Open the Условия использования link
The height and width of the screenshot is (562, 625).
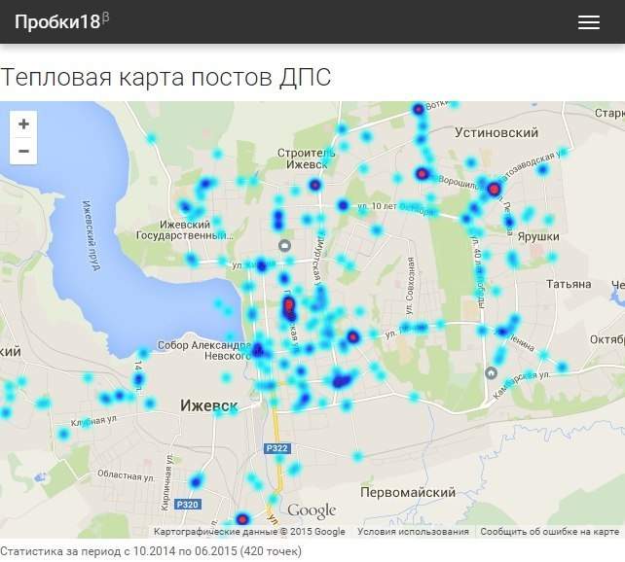[413, 532]
